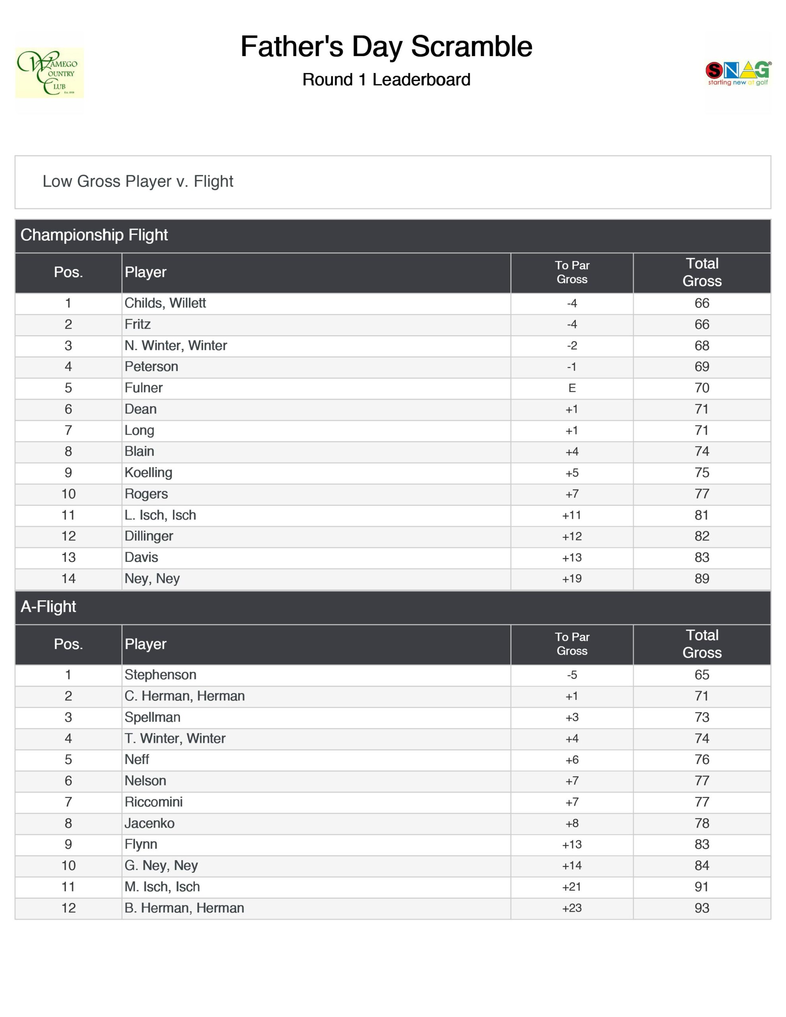Image resolution: width=786 pixels, height=1017 pixels.
Task: Select the C. Herman, Herman entry
Action: (x=184, y=696)
